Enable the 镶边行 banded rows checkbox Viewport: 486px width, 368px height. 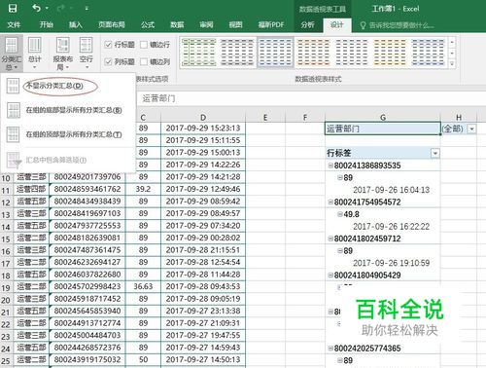144,45
